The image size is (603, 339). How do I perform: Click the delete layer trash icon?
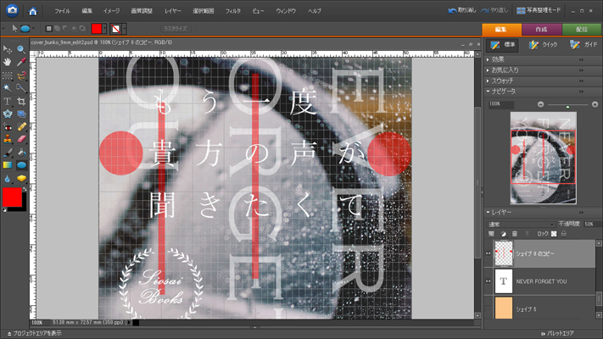click(515, 234)
